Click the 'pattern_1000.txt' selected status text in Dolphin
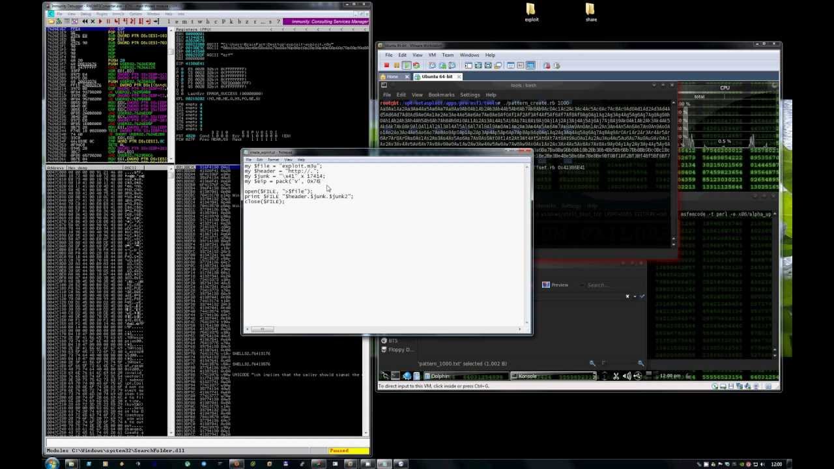 pos(462,363)
